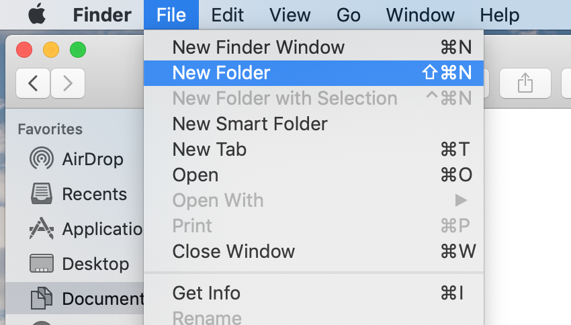The width and height of the screenshot is (571, 325).
Task: Click the AirDrop sidebar icon
Action: pos(42,159)
